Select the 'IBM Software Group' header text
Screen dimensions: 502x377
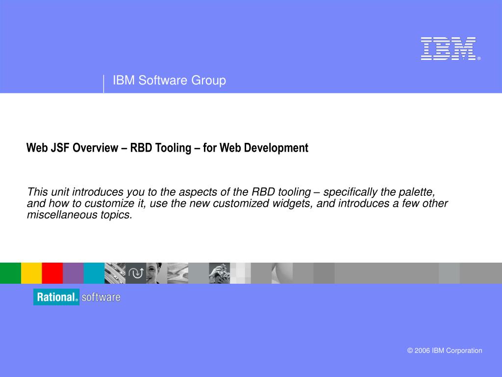tap(169, 80)
